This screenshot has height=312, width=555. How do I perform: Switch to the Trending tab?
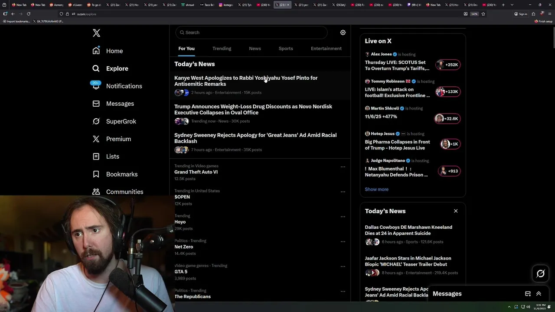[x=222, y=49]
